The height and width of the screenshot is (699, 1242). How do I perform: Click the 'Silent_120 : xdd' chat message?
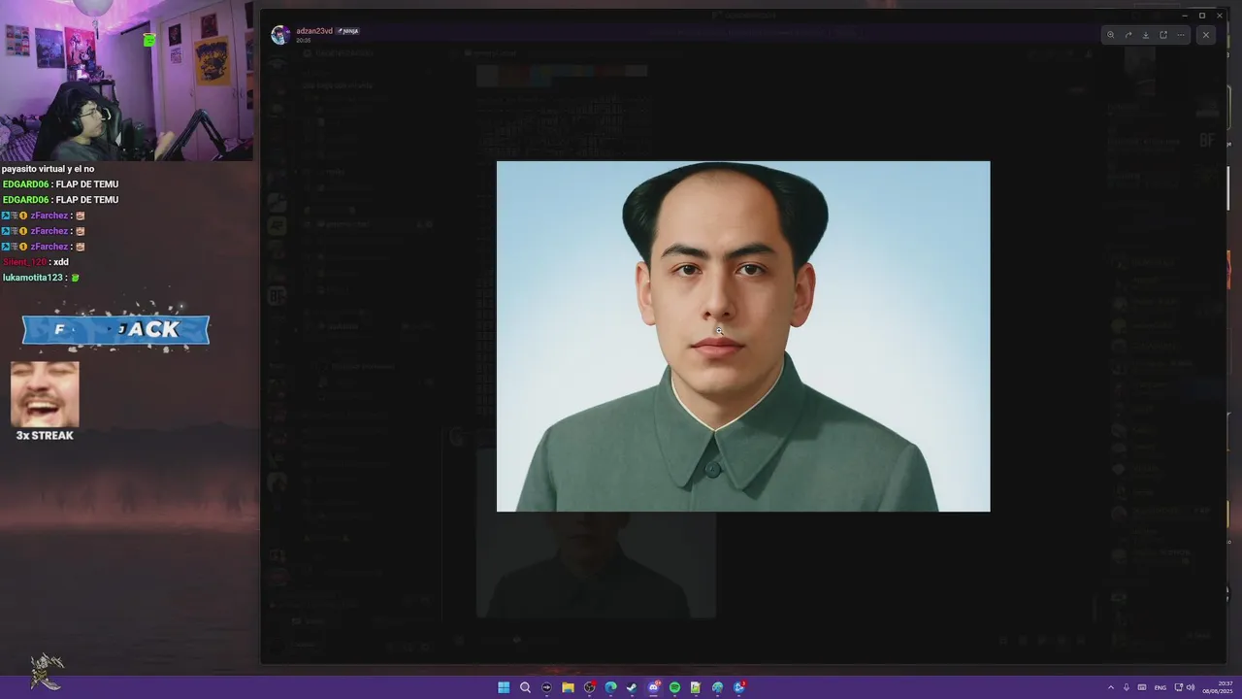pos(36,262)
